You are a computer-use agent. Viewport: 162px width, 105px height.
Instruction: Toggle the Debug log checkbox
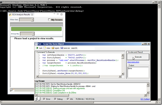pyautogui.click(x=55, y=99)
